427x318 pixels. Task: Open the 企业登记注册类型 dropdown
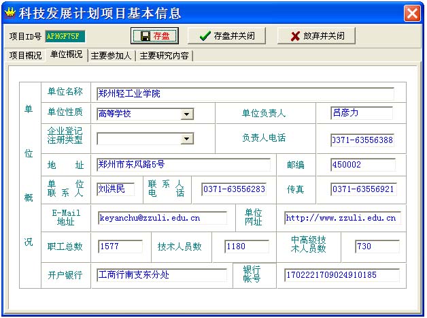click(187, 139)
